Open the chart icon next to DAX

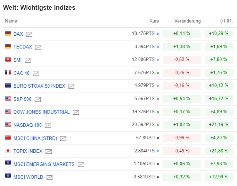pos(29,34)
